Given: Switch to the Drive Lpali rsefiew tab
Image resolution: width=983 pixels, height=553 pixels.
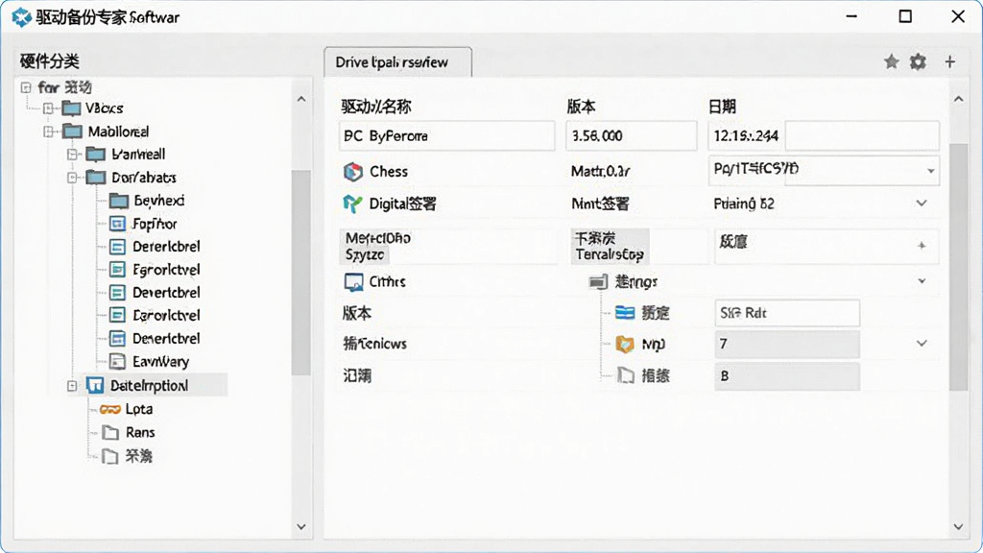Looking at the screenshot, I should 397,62.
